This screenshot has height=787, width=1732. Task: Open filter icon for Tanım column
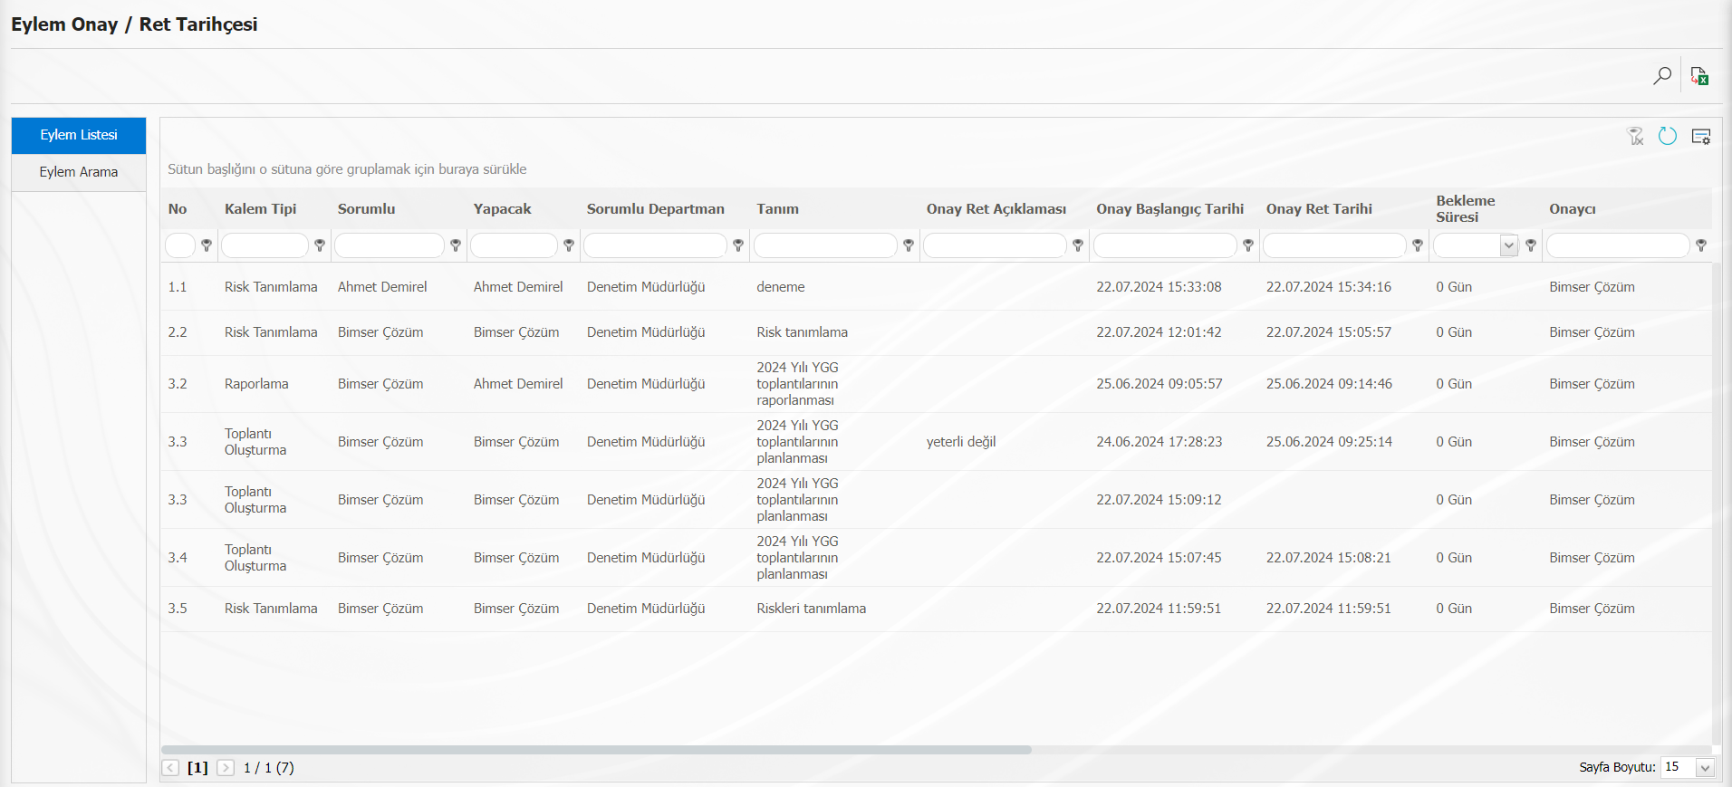(909, 245)
